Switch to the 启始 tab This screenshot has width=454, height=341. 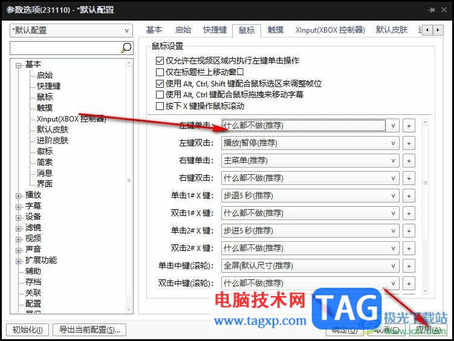[183, 30]
